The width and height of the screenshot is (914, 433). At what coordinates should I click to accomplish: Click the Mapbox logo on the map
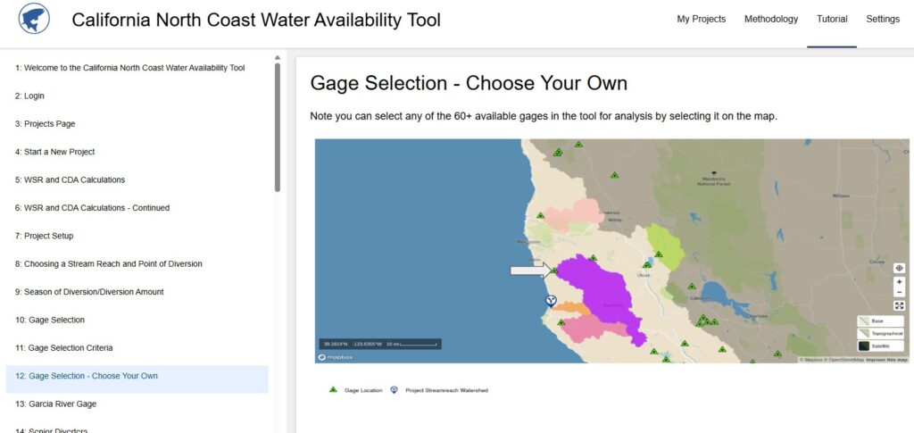[334, 357]
